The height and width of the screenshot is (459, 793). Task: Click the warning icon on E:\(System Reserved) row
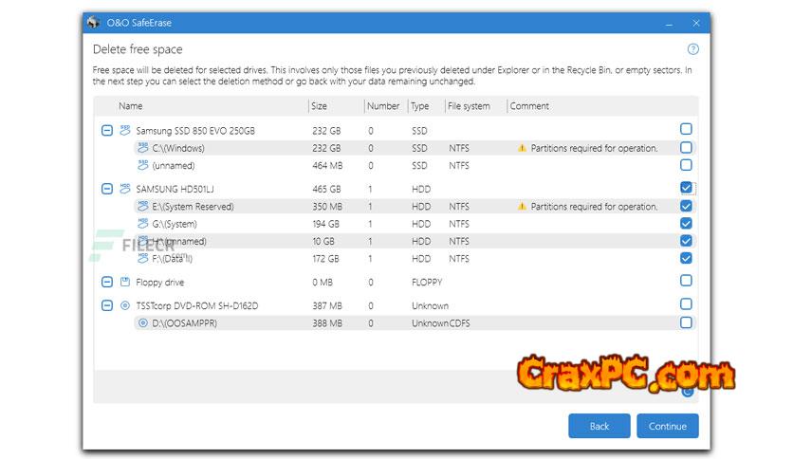(x=521, y=207)
